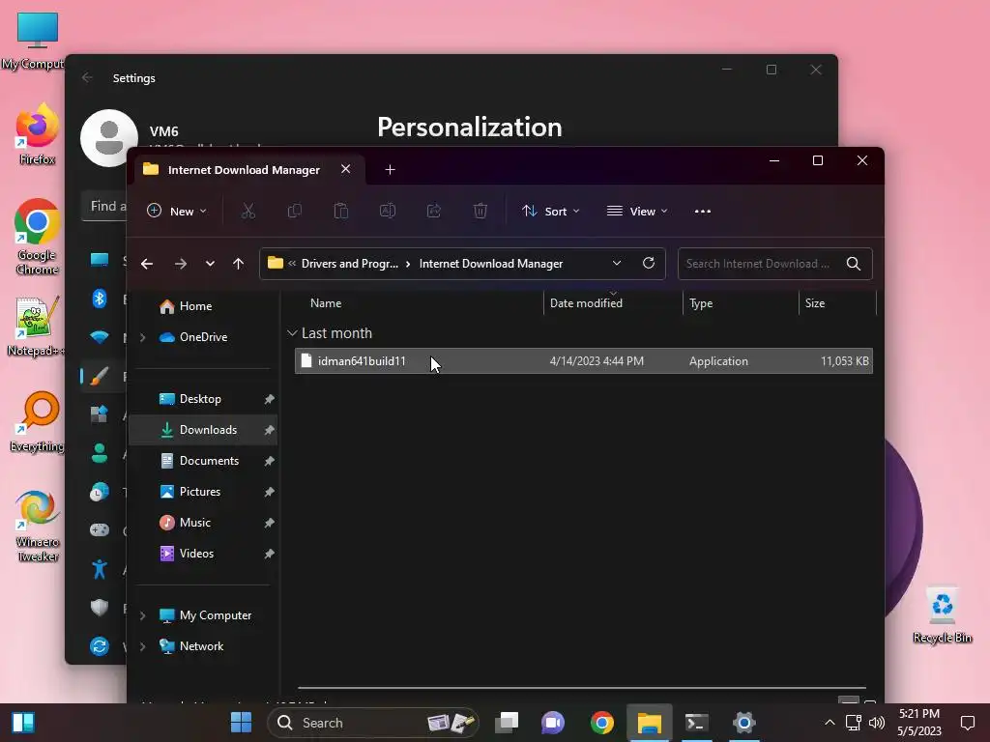Click the search magnifier in Explorer
The width and height of the screenshot is (990, 742).
point(854,264)
